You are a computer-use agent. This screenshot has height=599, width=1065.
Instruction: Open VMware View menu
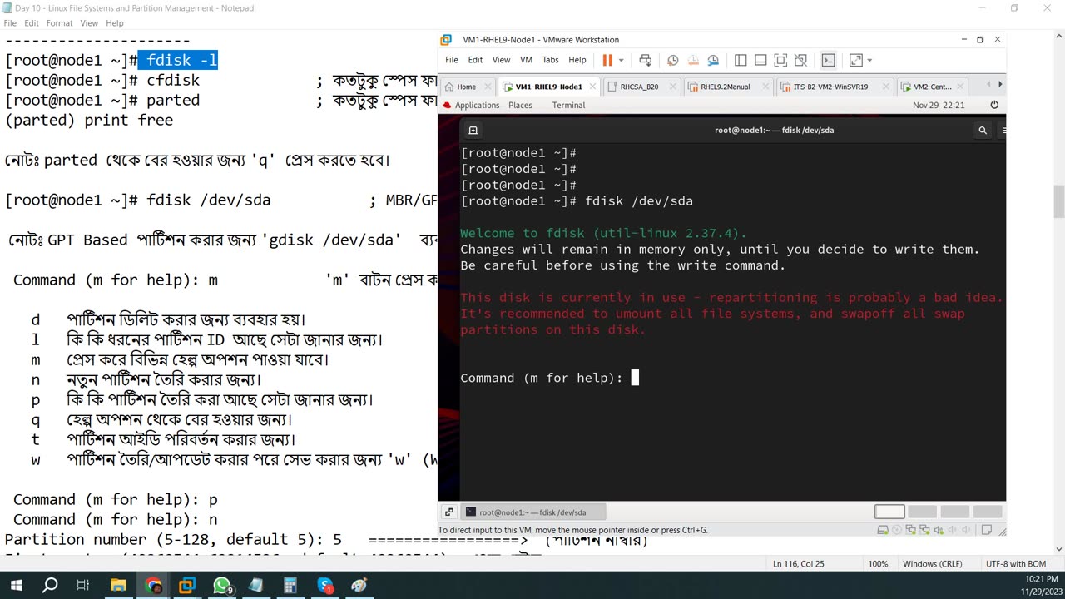(x=501, y=60)
